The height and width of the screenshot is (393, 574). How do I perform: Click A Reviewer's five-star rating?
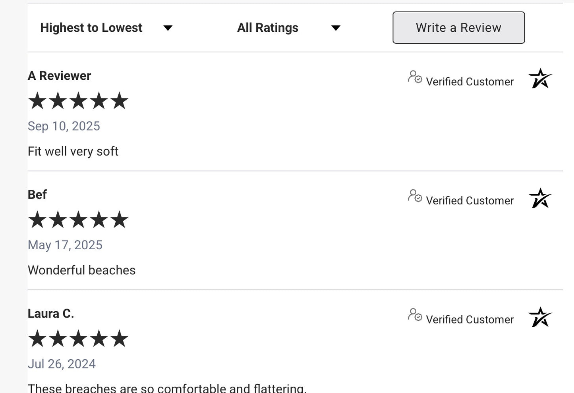click(x=78, y=101)
